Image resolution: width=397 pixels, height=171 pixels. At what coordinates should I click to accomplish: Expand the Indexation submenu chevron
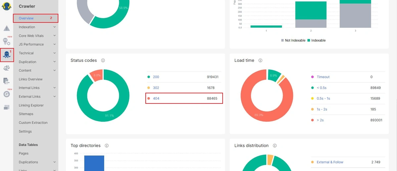(55, 27)
